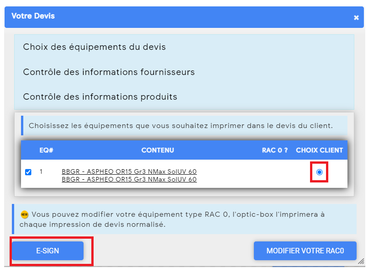The image size is (368, 273).
Task: Open Contrôle des informations fournisseurs section
Action: (x=109, y=72)
